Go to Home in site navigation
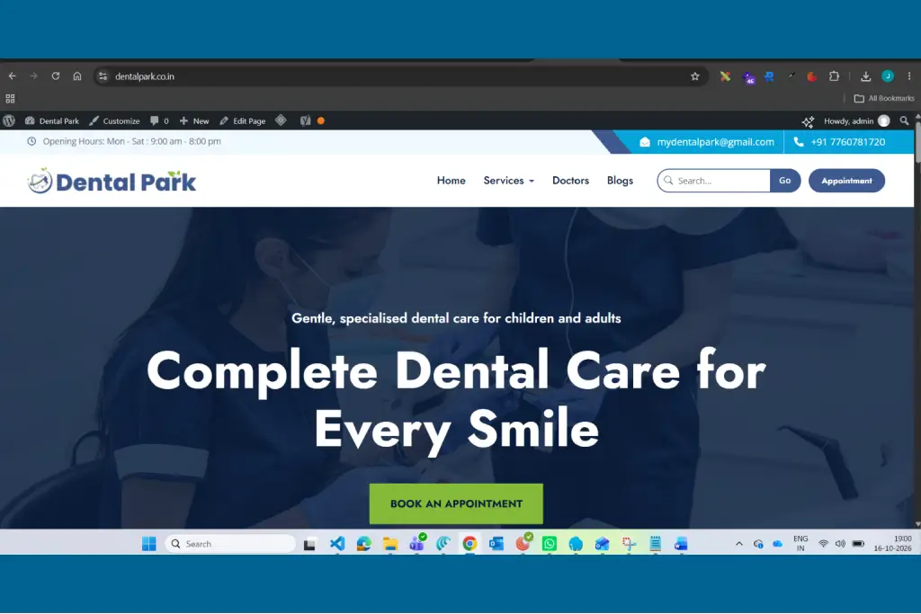The height and width of the screenshot is (614, 921). coord(452,181)
